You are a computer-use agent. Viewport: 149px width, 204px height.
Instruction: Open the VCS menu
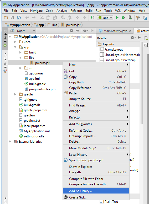118,11
